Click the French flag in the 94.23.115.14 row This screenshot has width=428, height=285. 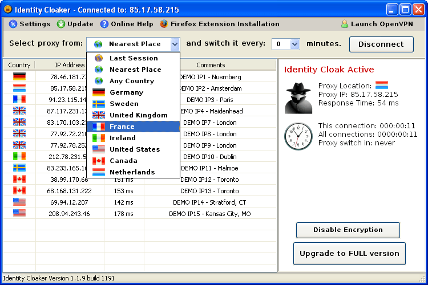[x=19, y=100]
